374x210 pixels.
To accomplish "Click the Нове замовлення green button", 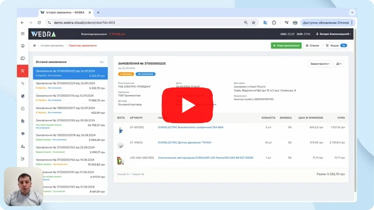I will point(286,45).
